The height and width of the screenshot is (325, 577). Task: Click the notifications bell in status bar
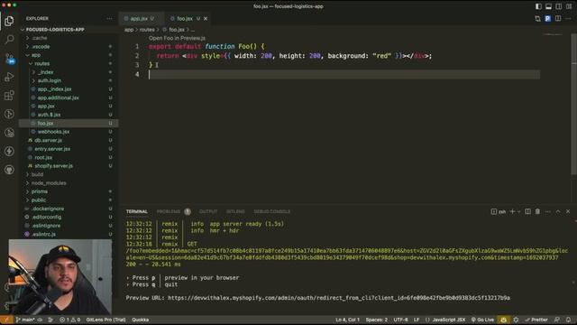click(568, 320)
